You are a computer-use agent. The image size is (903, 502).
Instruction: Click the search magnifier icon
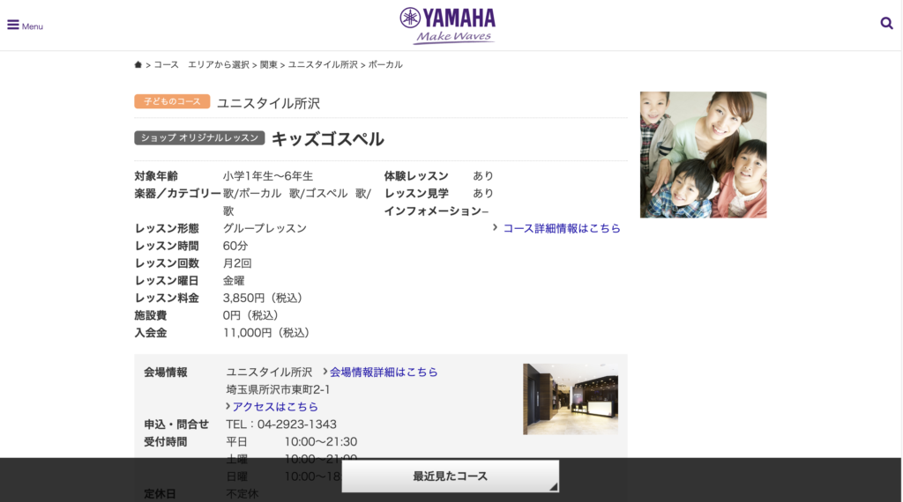coord(886,24)
